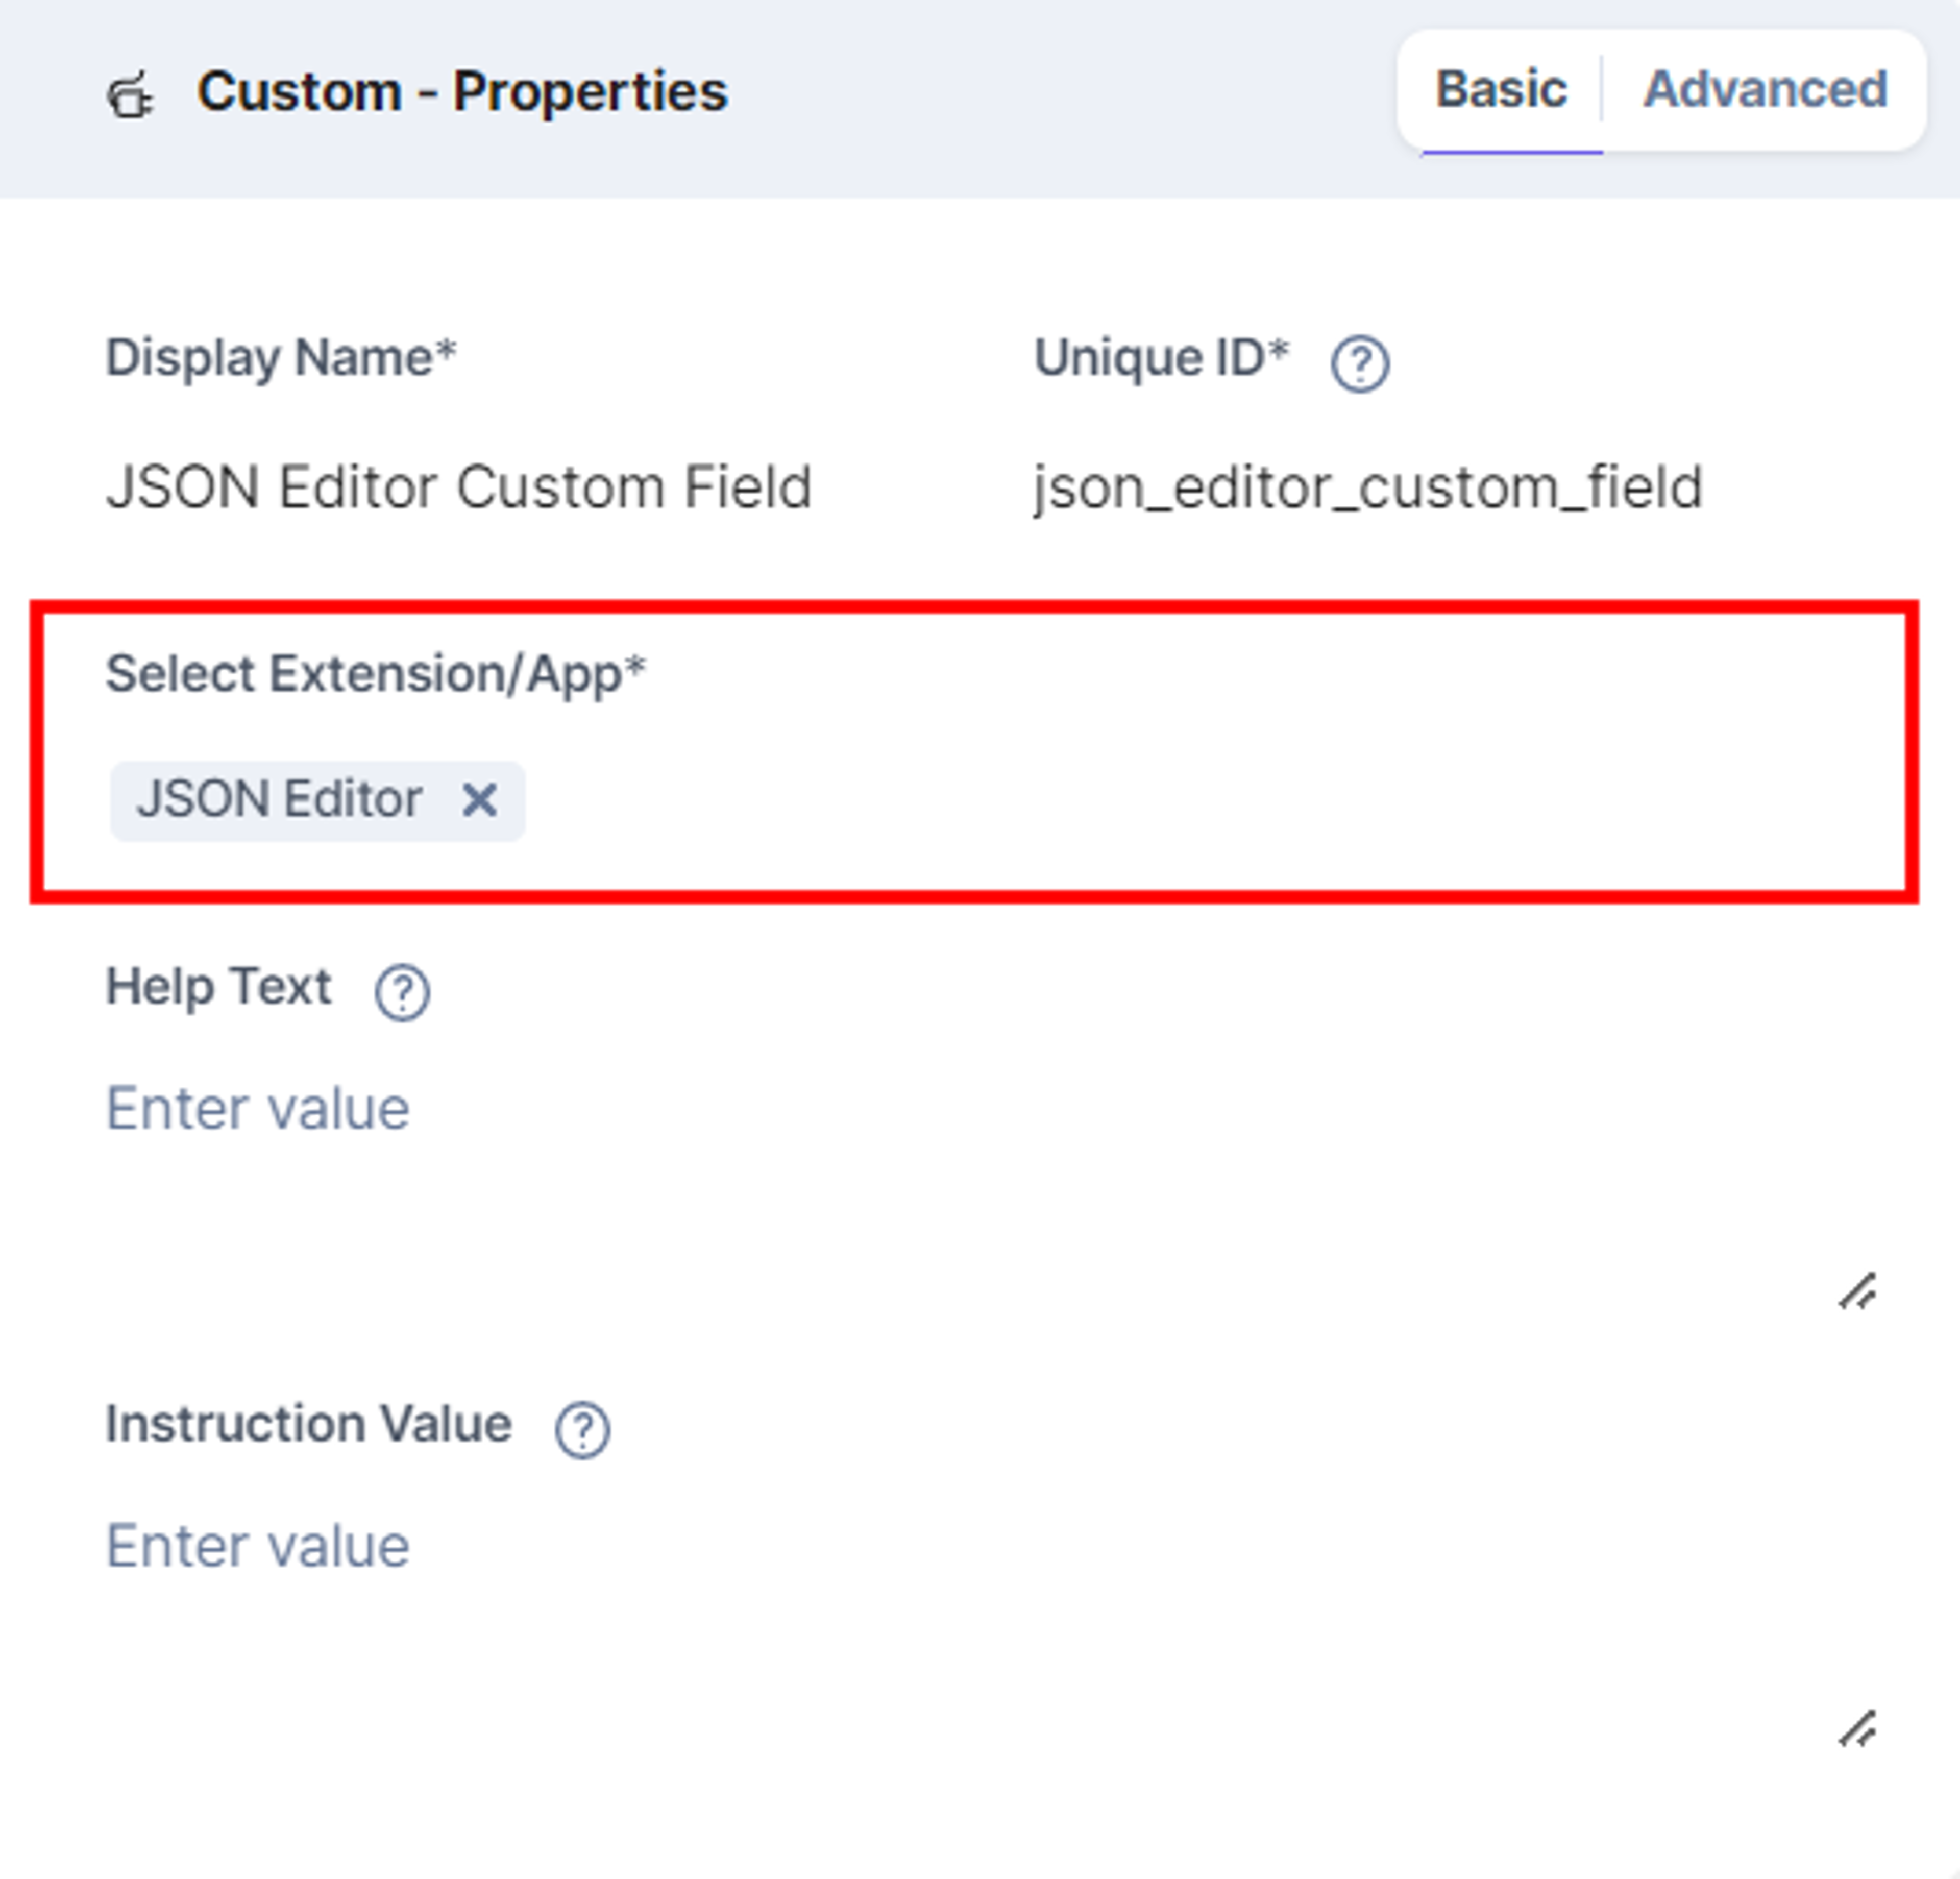Click the Unique ID label text
1960x1879 pixels.
1161,358
